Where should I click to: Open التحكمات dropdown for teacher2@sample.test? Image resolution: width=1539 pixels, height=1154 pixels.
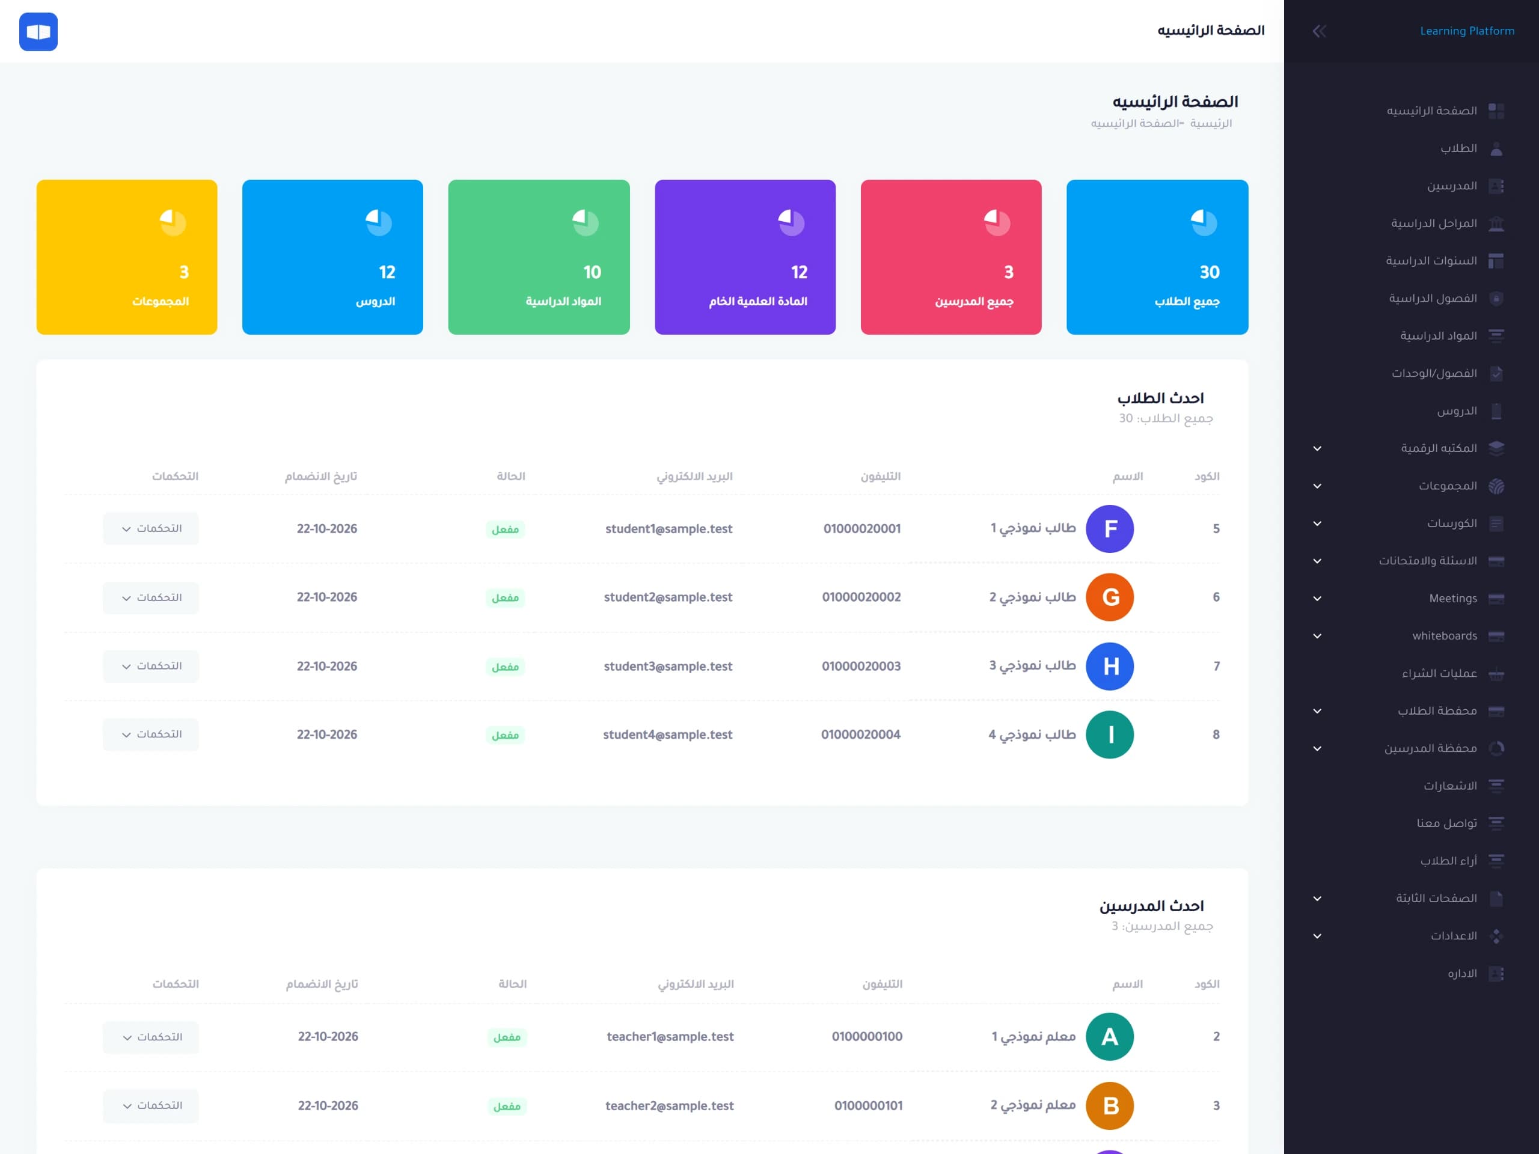coord(151,1105)
